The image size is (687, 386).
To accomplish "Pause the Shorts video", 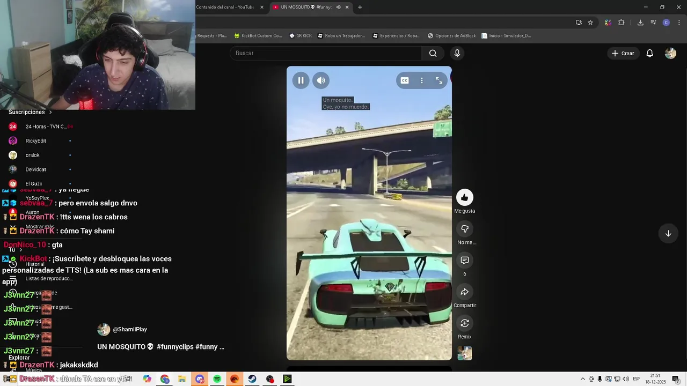I will click(301, 80).
